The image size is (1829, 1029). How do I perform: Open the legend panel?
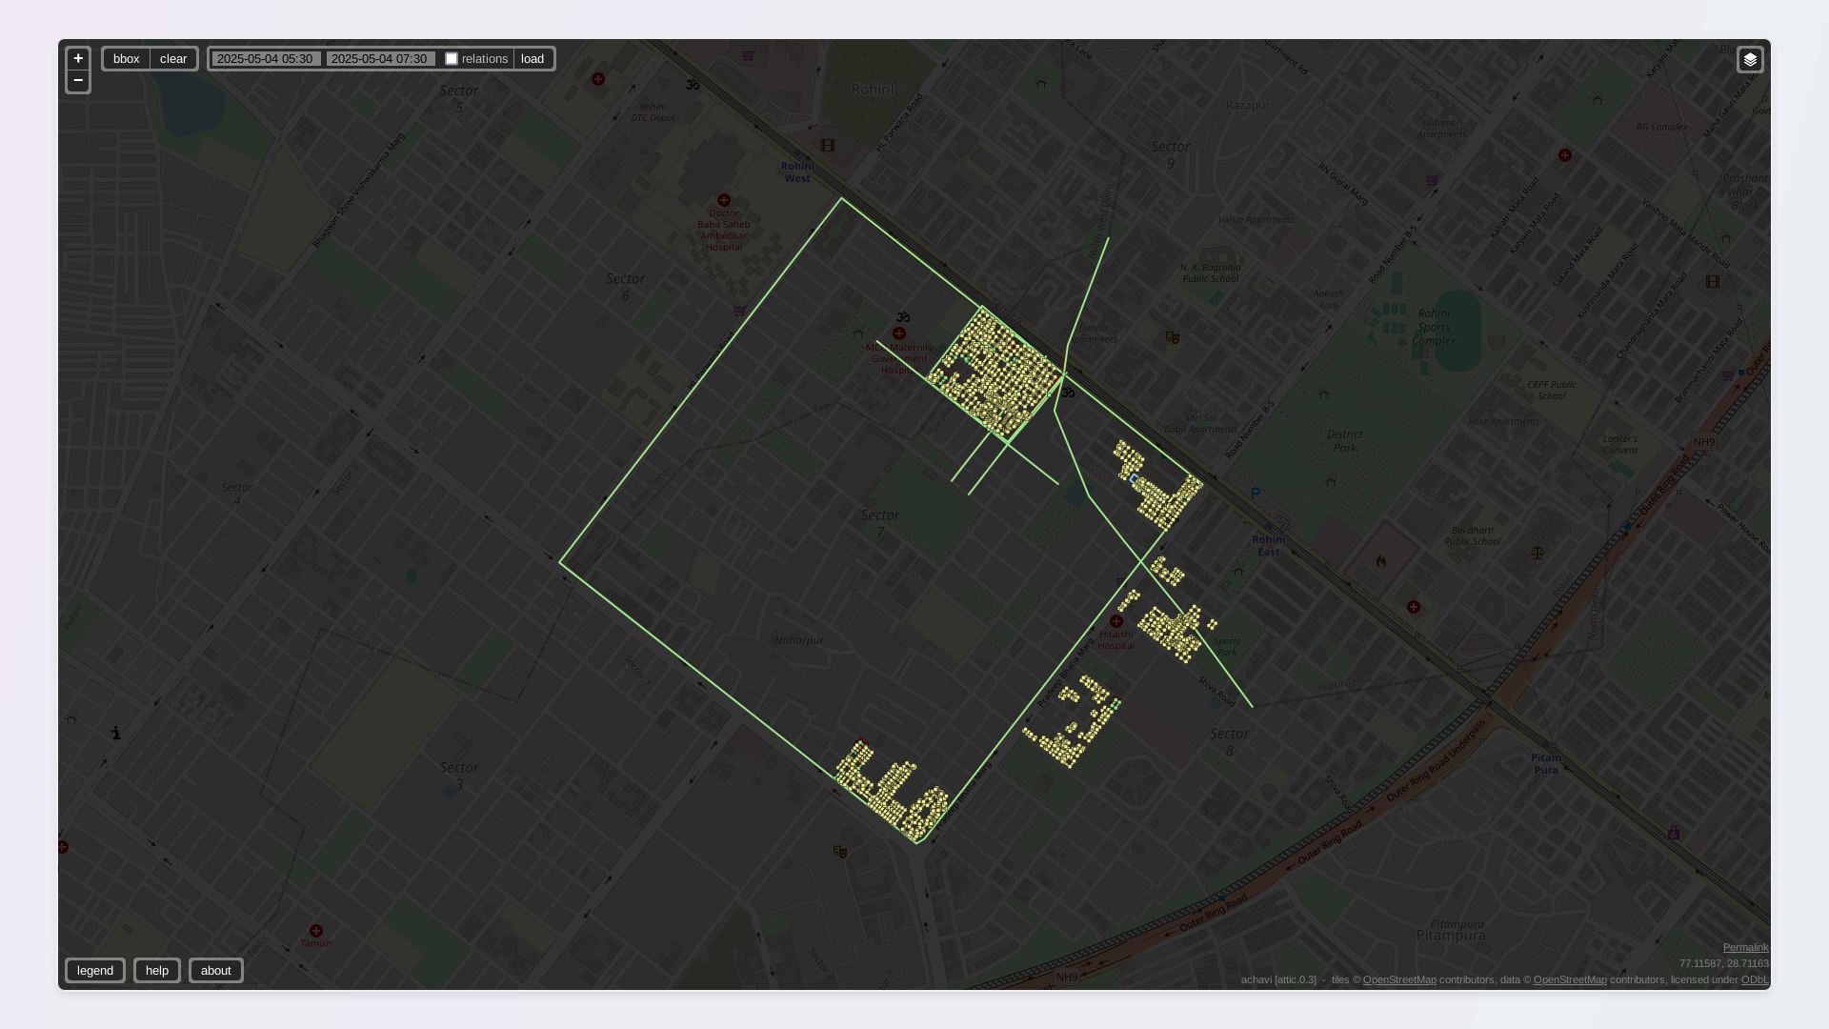95,971
